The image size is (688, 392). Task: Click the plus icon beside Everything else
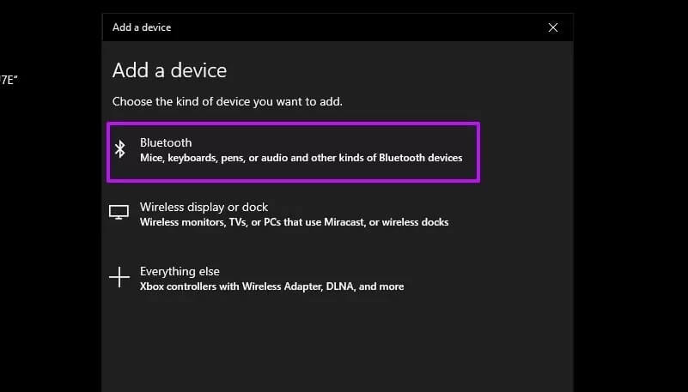click(119, 277)
